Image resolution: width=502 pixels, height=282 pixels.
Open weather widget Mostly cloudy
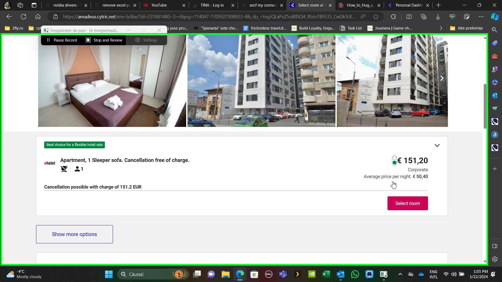point(24,274)
